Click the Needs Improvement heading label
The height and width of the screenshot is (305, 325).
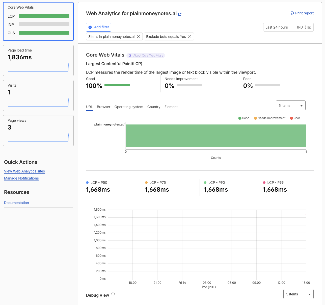[181, 79]
